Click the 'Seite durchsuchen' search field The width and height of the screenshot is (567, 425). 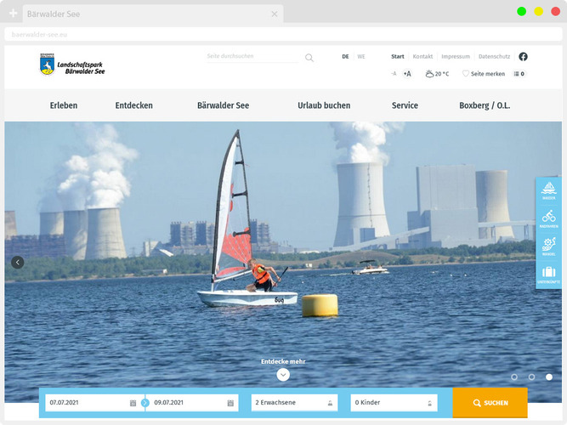point(253,57)
